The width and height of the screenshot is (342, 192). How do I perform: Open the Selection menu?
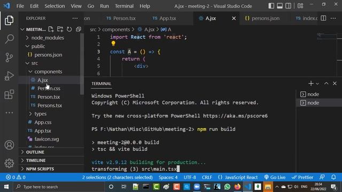(x=55, y=6)
